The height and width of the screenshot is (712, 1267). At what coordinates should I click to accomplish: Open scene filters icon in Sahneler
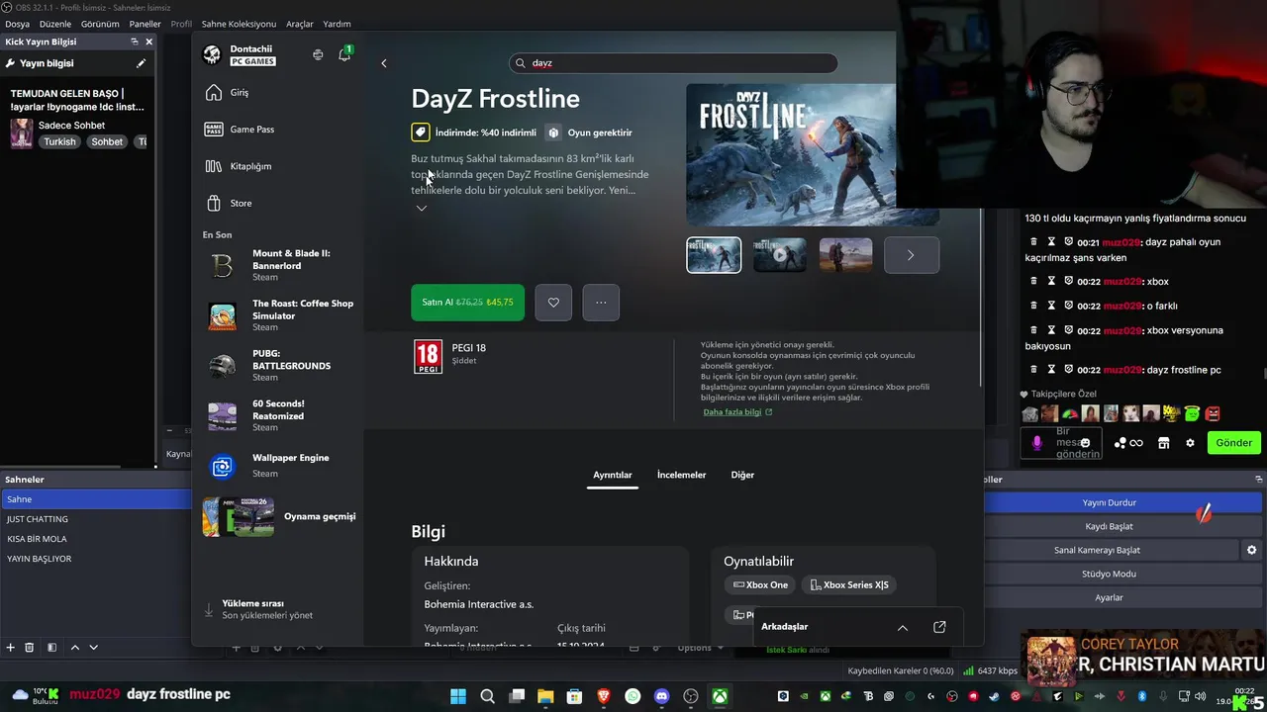point(51,648)
